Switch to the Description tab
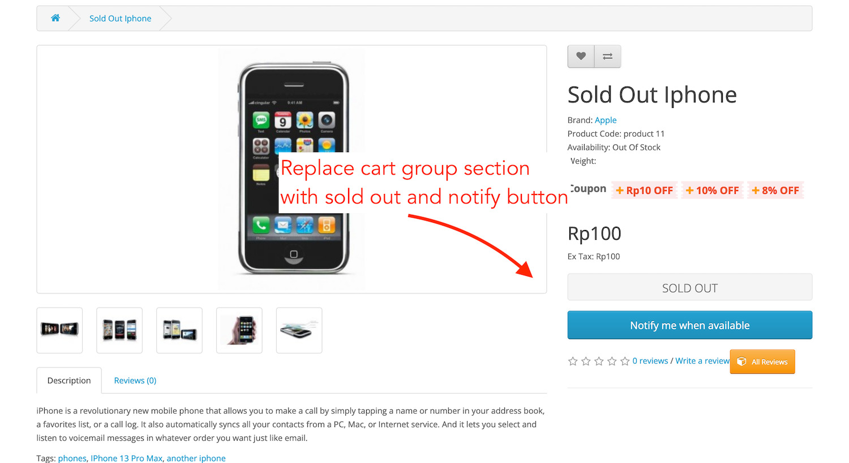 tap(68, 380)
